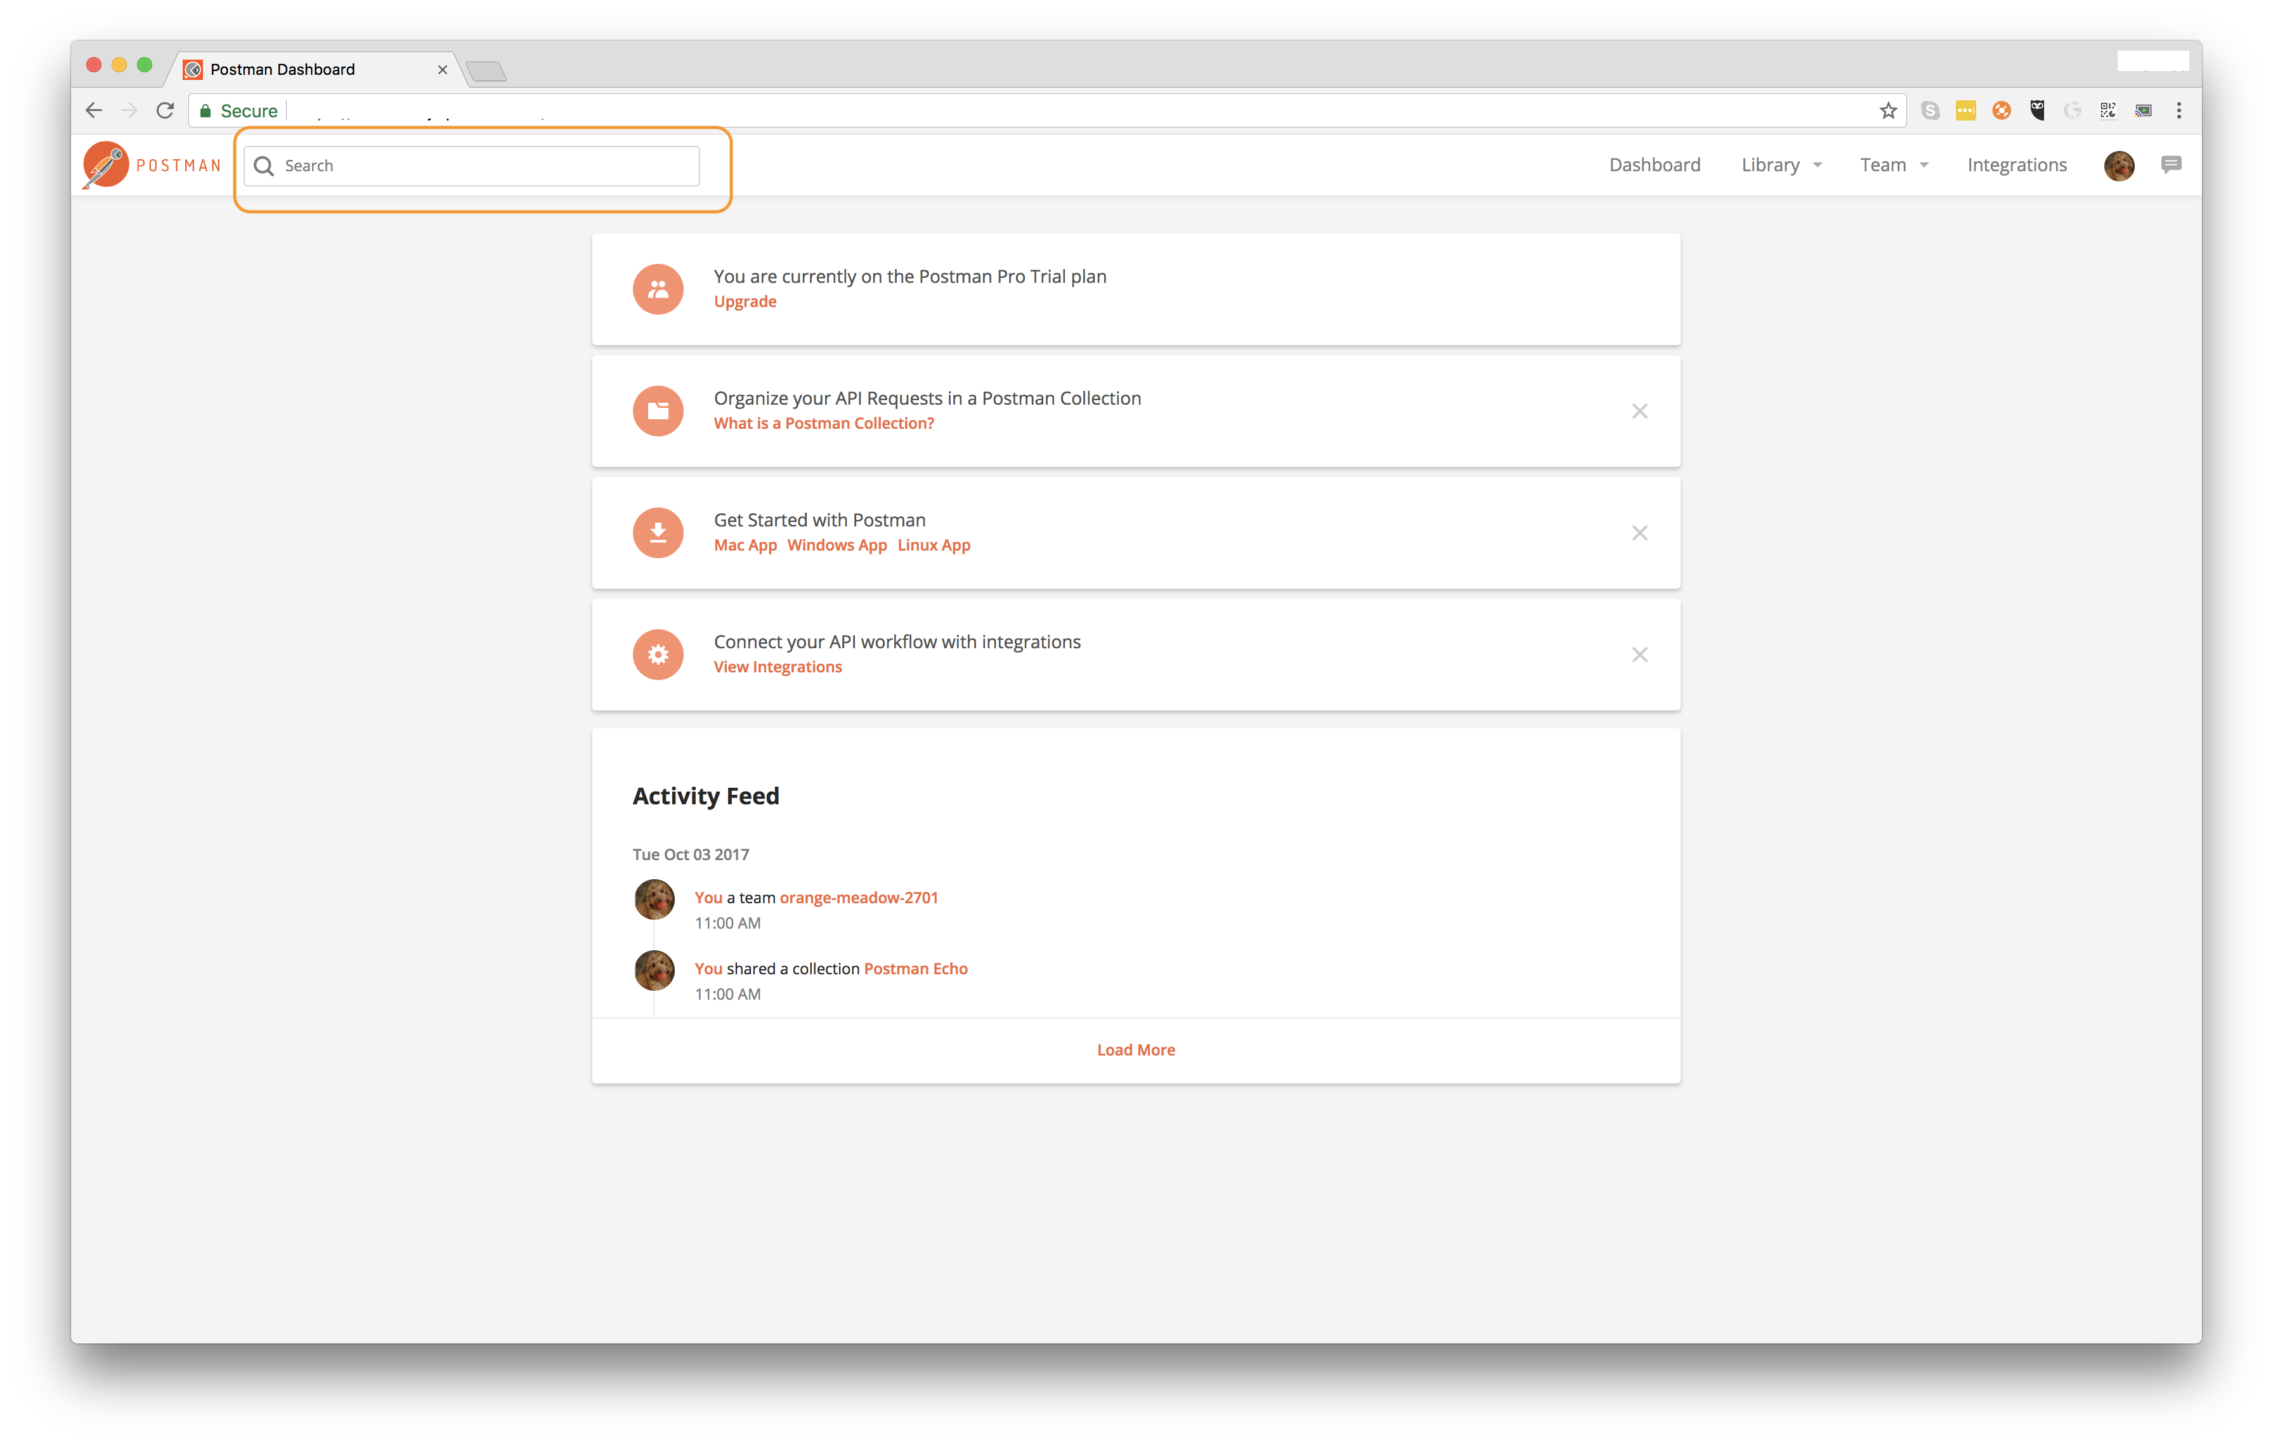Focus the Search input field
Screen dimensions: 2273x1445
472,166
